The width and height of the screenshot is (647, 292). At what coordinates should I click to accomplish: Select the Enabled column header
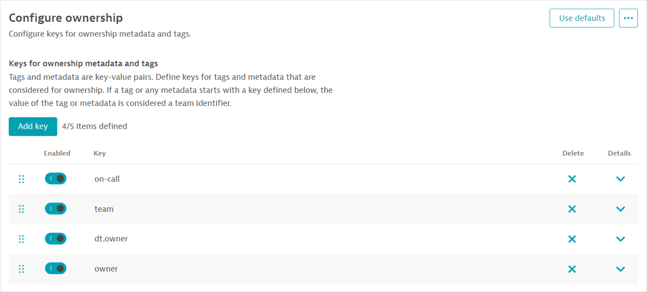(57, 153)
